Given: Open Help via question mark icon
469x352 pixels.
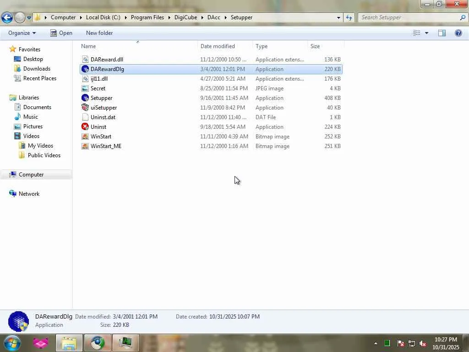Looking at the screenshot, I should pos(458,33).
